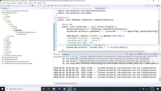The width and height of the screenshot is (161, 91).
Task: Open dropdown arrow beside Debug icon
Action: 47,6
